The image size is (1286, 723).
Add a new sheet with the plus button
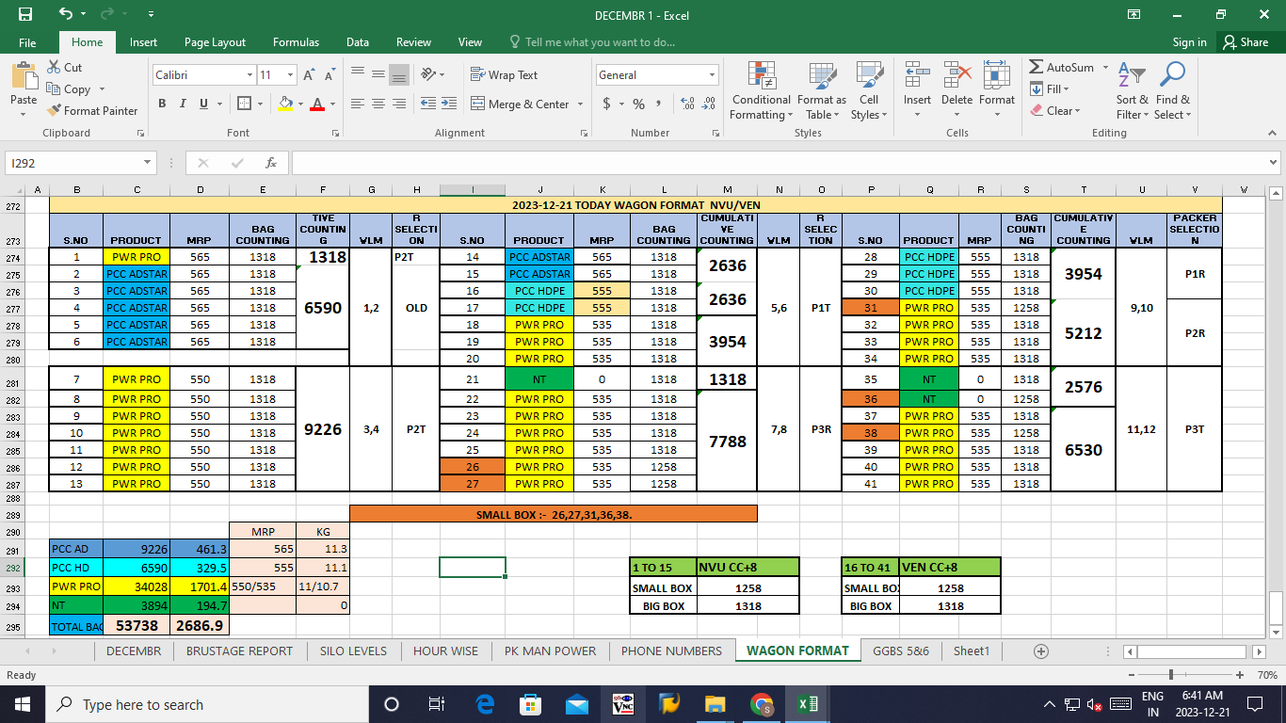[1041, 651]
